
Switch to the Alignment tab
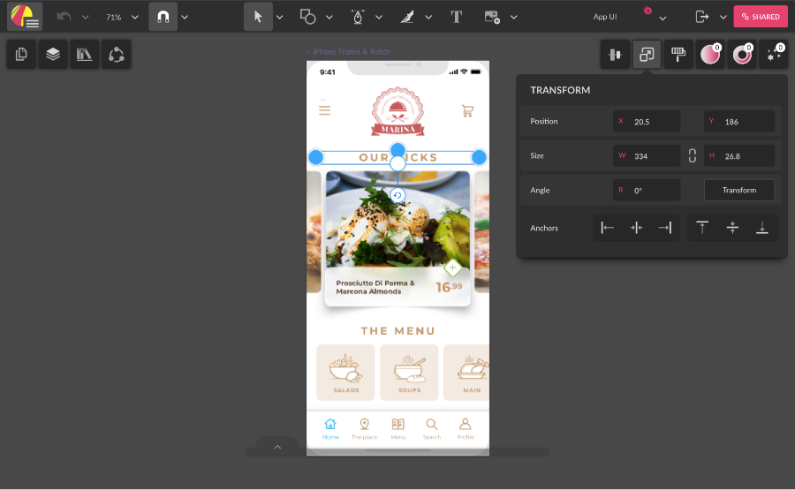tap(615, 55)
